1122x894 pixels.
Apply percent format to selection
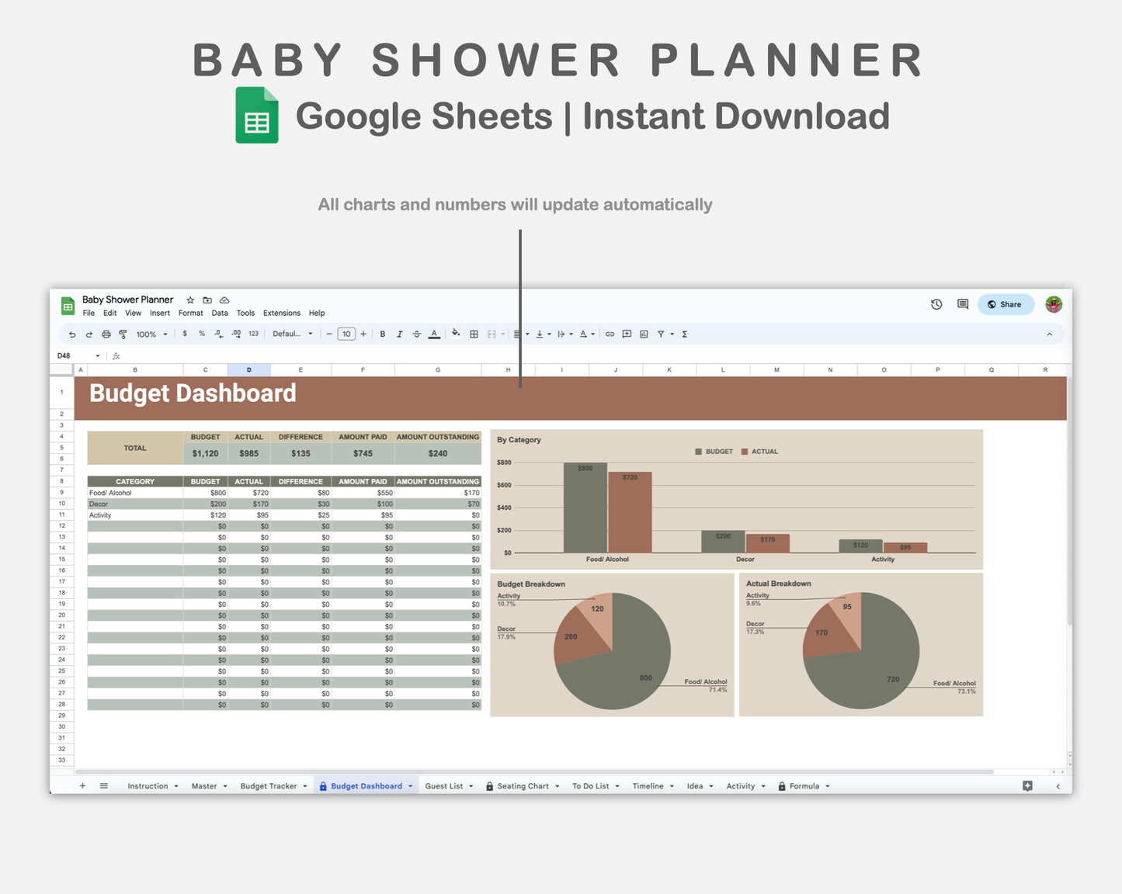(201, 334)
